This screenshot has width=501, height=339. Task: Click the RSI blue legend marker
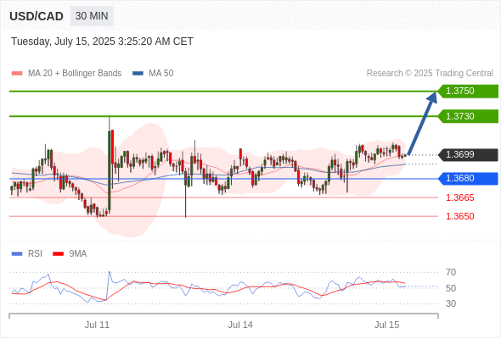point(17,254)
